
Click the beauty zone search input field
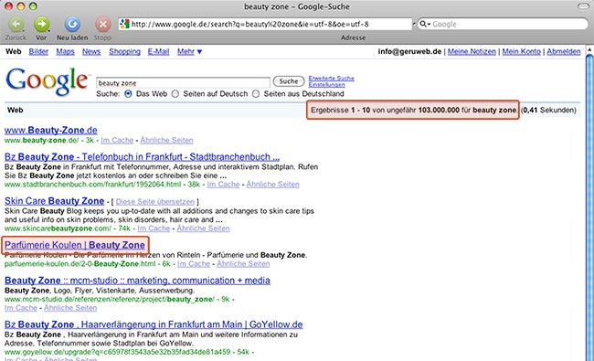[183, 83]
